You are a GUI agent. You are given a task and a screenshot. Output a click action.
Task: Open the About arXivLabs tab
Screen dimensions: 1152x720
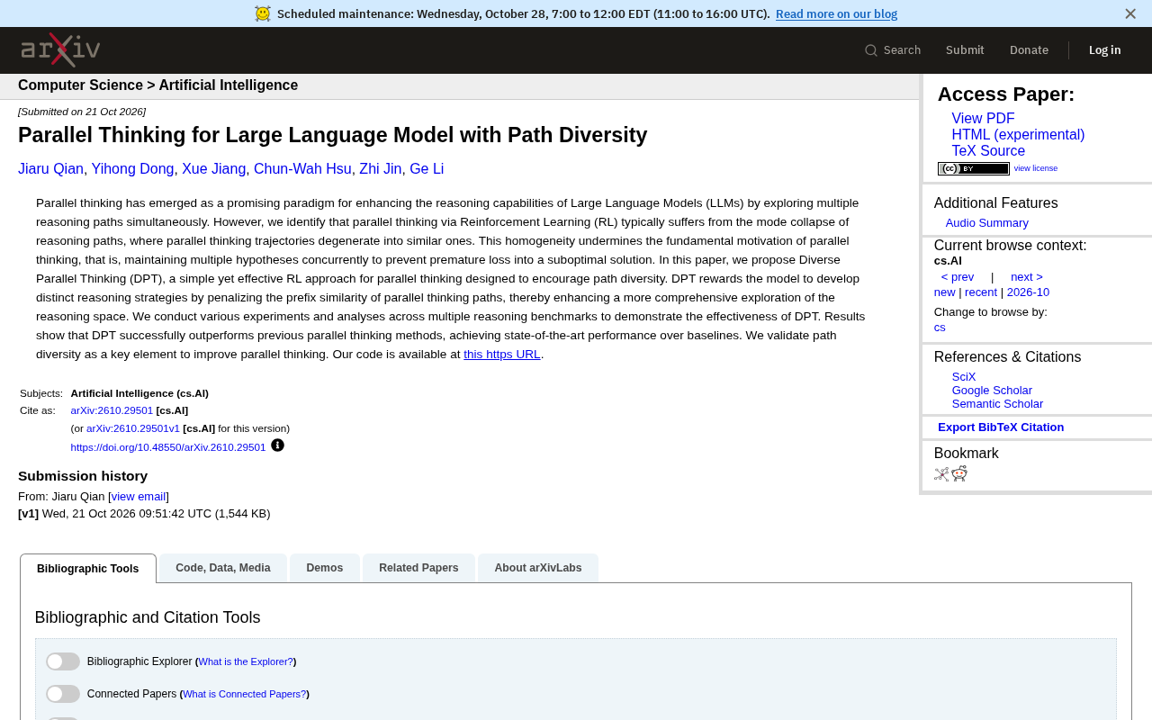pos(538,568)
